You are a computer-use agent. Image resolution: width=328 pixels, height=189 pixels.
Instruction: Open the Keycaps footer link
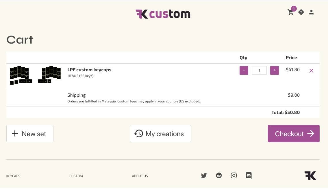[13, 176]
